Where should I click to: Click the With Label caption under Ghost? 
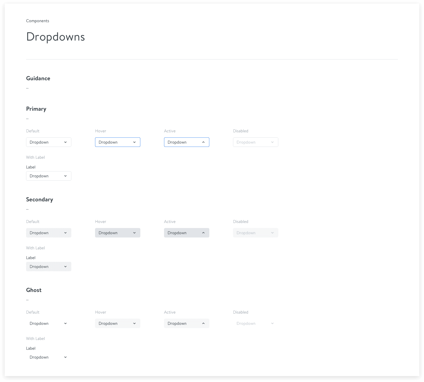[x=36, y=338]
